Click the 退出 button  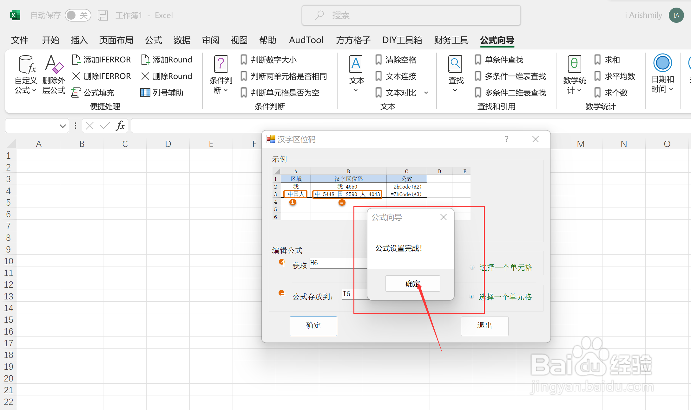[484, 326]
